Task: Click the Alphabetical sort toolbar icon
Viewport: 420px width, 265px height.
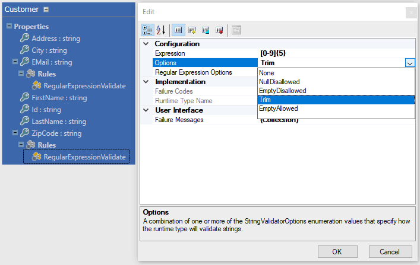Action: point(161,30)
